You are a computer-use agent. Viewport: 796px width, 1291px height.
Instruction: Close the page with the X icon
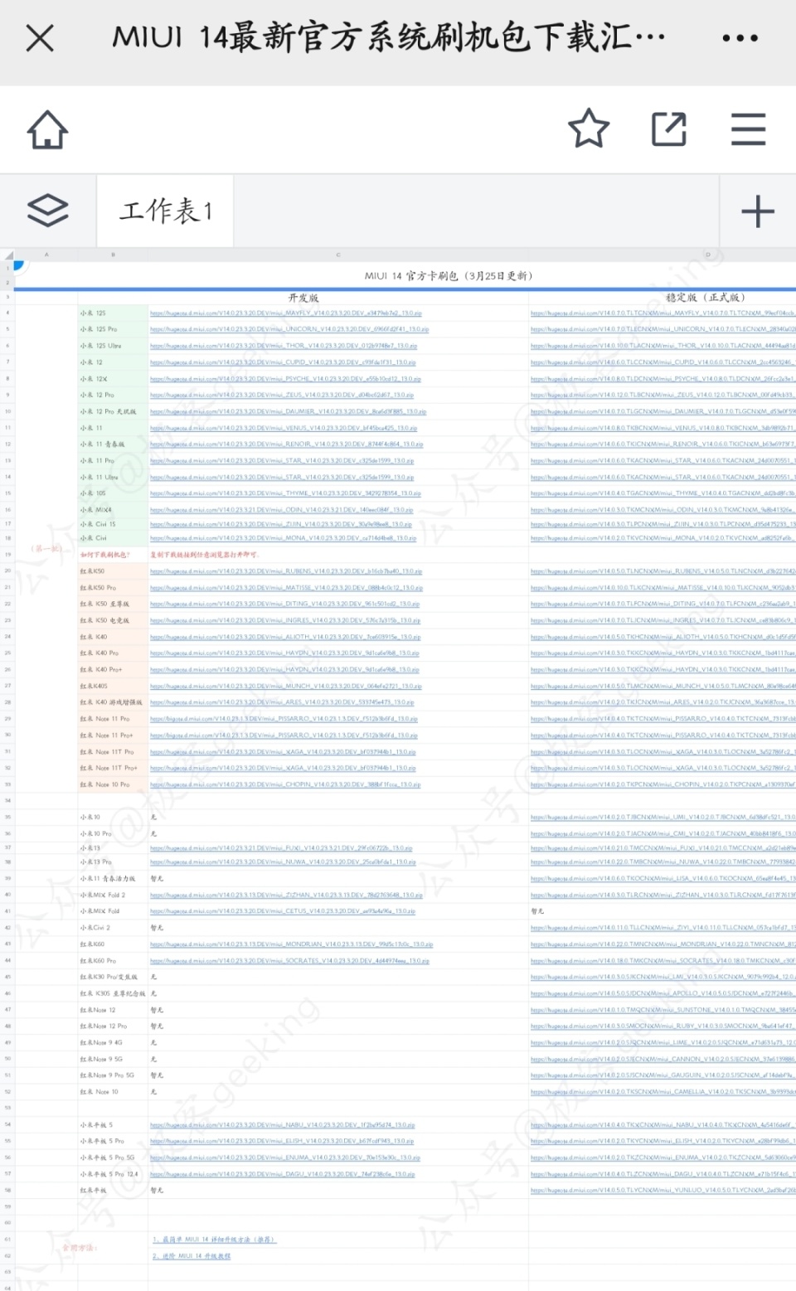click(x=40, y=38)
